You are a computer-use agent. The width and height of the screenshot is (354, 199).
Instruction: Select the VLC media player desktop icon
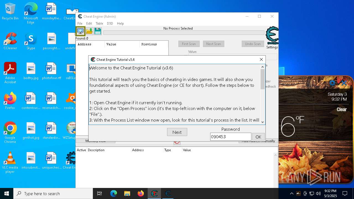(x=10, y=163)
